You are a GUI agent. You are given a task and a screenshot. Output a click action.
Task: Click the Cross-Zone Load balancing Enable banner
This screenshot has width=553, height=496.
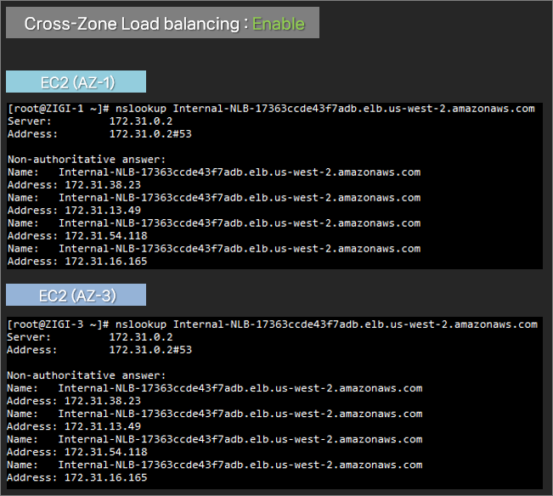click(162, 23)
